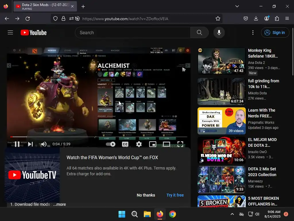
Task: Open Windows Start menu
Action: (x=122, y=214)
